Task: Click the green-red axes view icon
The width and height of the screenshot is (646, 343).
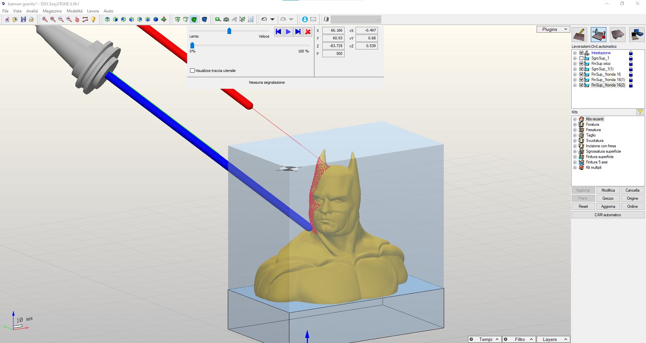Action: tap(164, 20)
